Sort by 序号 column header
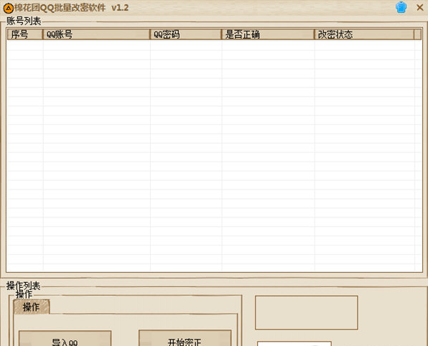Screen dimensions: 428x346 pos(25,34)
